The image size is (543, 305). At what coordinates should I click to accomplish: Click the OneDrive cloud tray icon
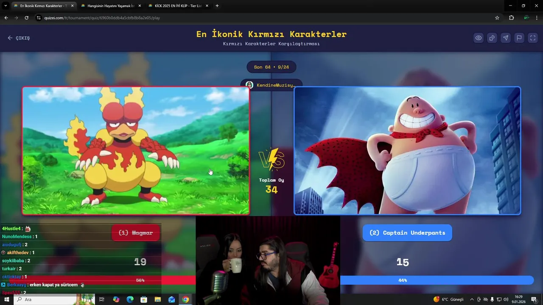[485, 299]
